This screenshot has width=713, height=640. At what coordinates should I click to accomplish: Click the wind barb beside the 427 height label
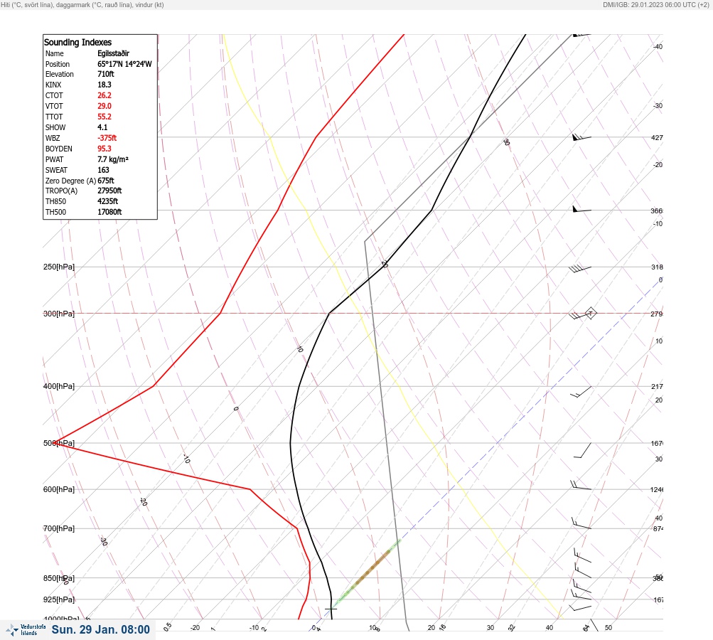[x=581, y=137]
